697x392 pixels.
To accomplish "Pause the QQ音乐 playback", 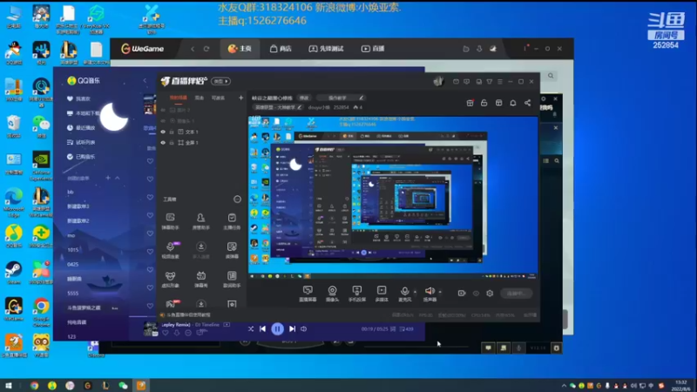I will pos(277,329).
